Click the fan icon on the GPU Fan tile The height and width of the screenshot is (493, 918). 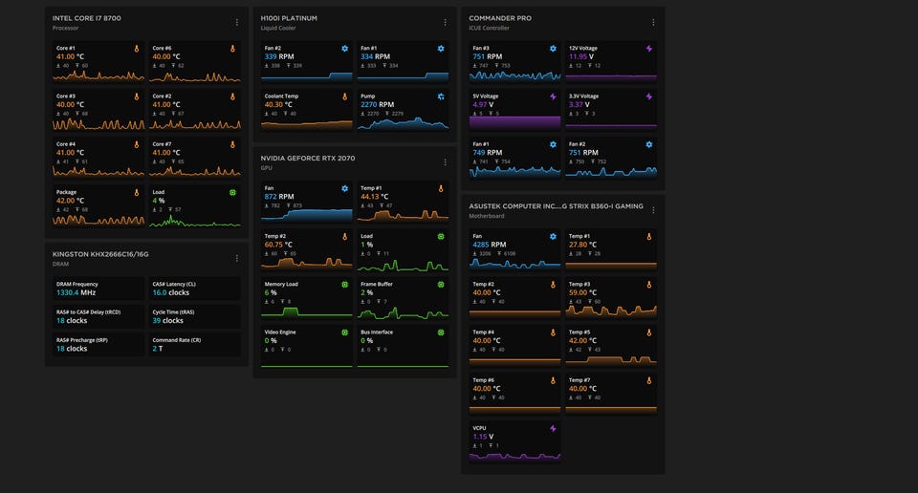click(x=345, y=188)
